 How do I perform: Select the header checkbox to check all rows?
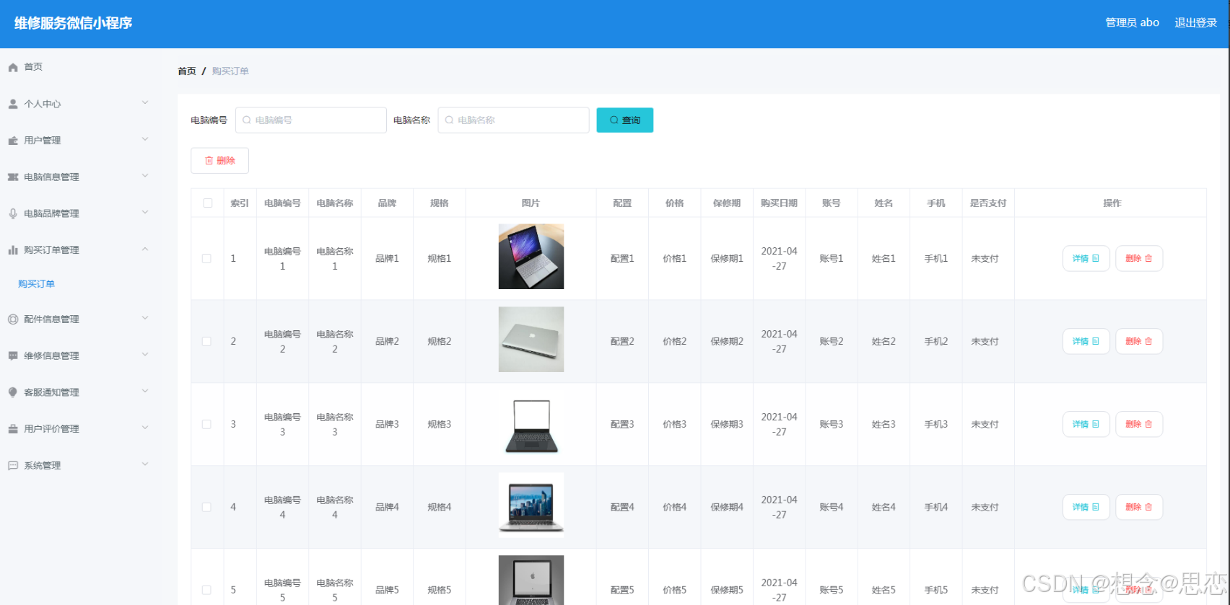[208, 203]
